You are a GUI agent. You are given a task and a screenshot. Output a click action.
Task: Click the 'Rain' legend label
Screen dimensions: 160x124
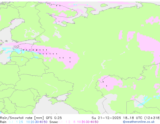3,122
